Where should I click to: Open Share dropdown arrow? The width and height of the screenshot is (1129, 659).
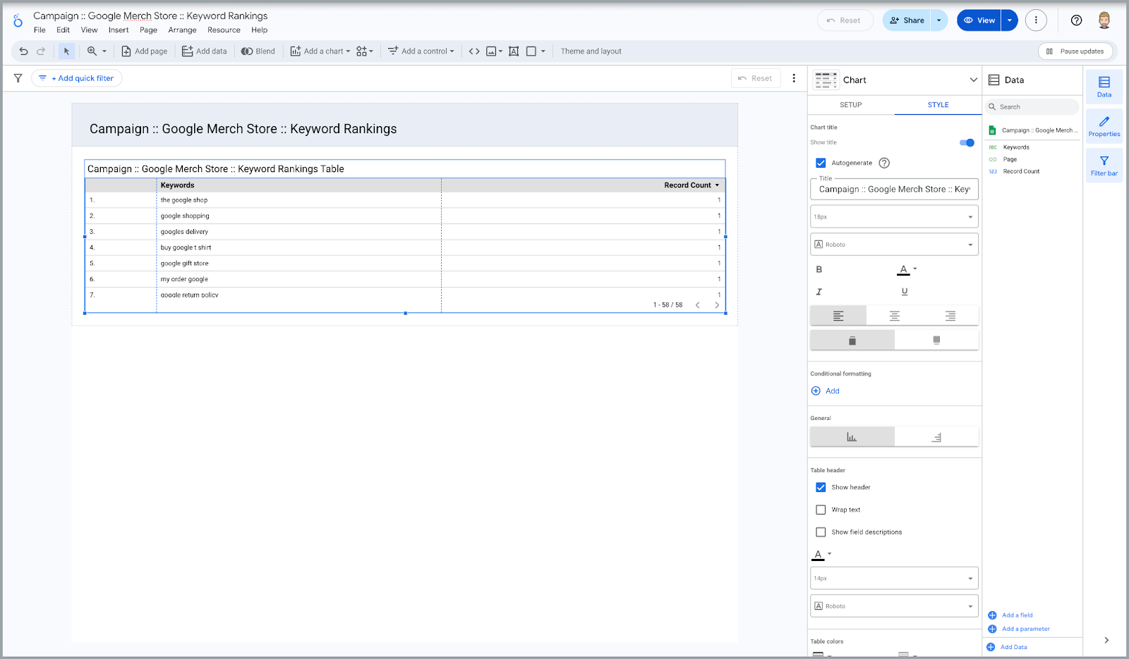coord(939,20)
